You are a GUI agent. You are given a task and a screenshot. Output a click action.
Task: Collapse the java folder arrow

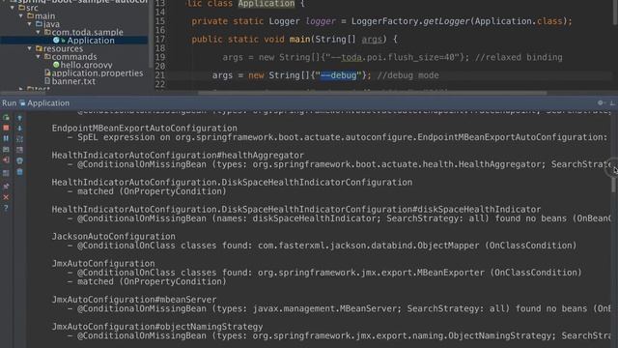[30, 24]
